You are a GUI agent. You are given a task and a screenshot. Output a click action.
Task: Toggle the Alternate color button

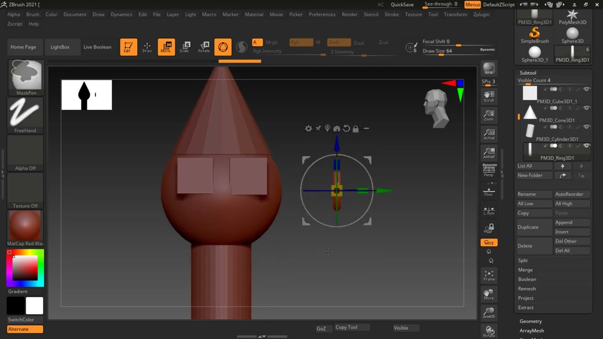point(25,329)
